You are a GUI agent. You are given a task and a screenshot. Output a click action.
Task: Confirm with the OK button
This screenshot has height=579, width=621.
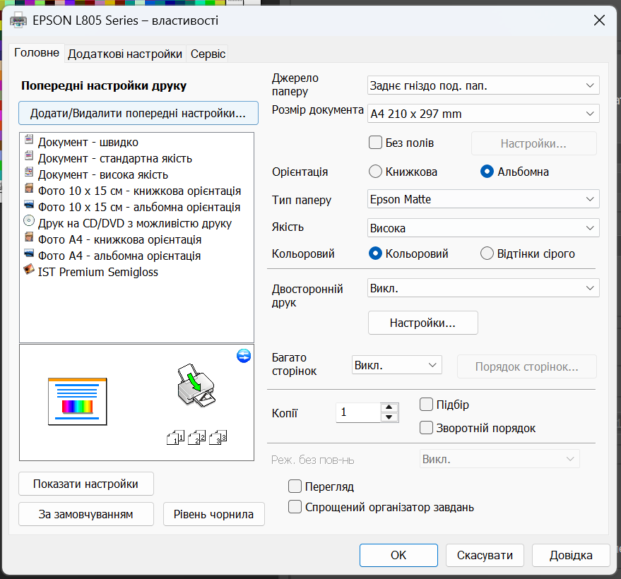coord(398,555)
